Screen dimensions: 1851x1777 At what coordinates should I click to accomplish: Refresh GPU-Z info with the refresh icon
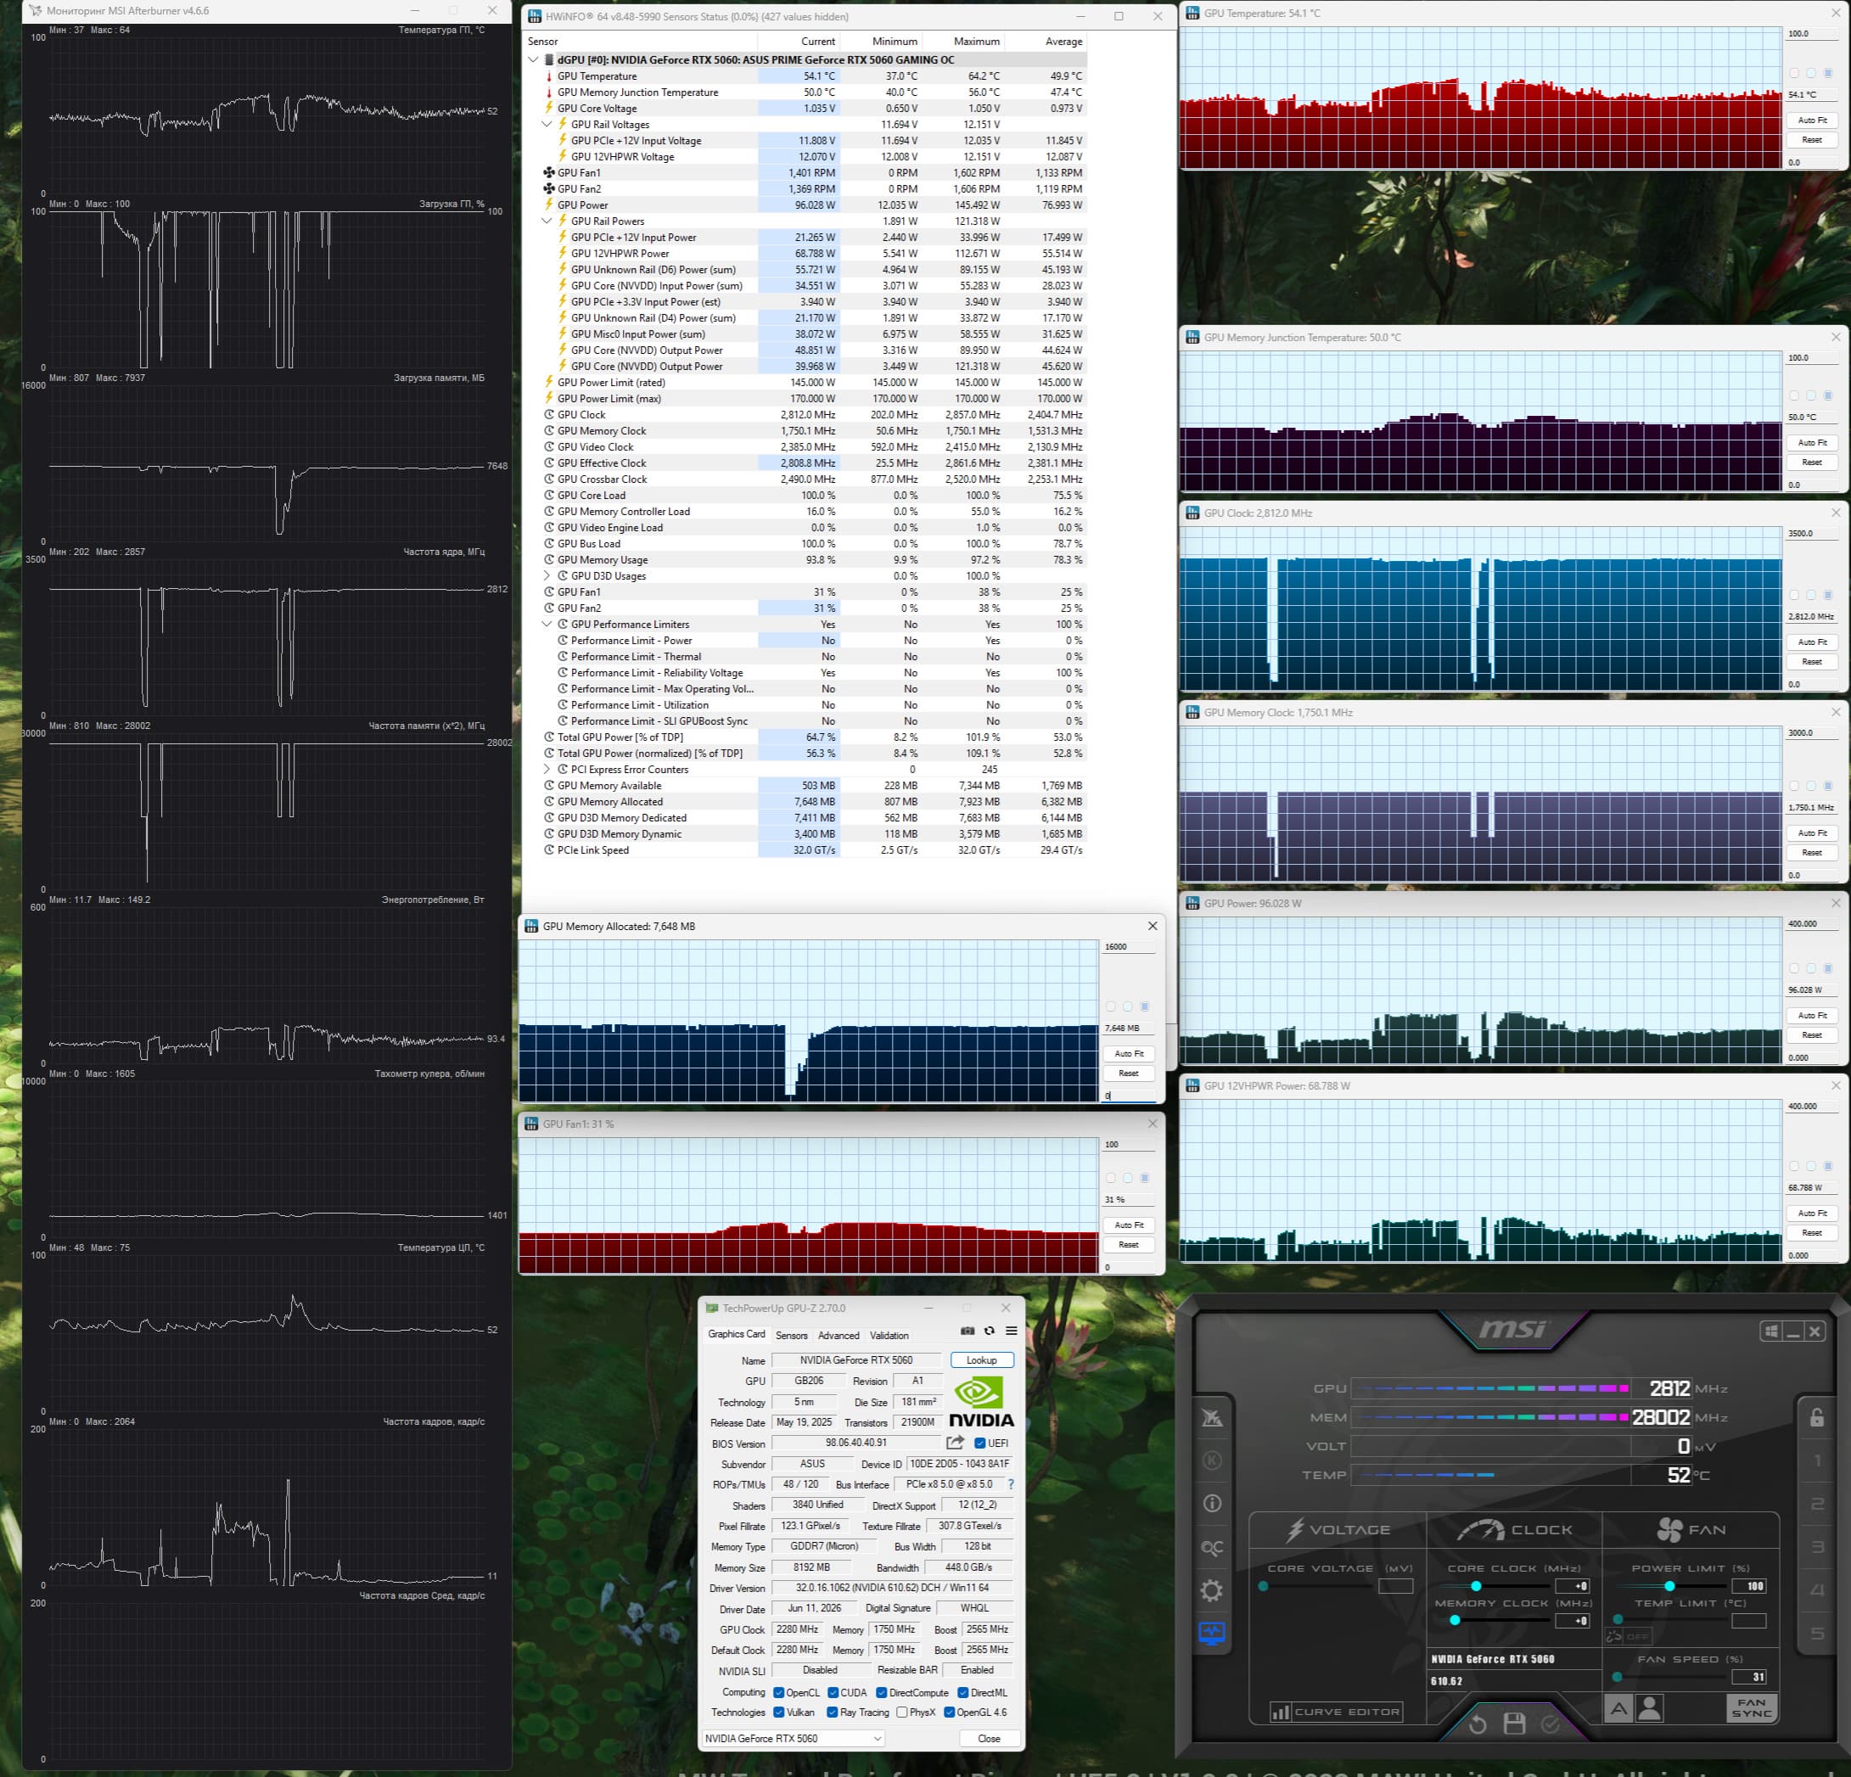point(989,1331)
